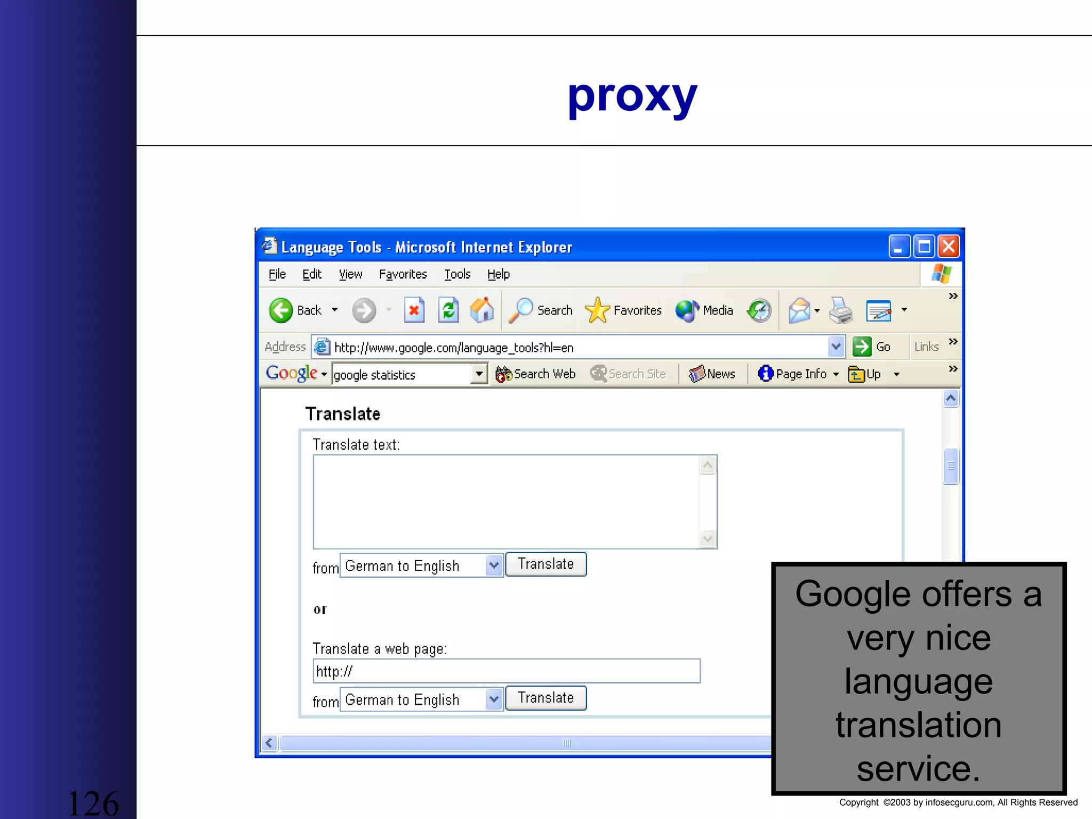The image size is (1092, 819).
Task: Click Translate button for text
Action: pos(546,564)
